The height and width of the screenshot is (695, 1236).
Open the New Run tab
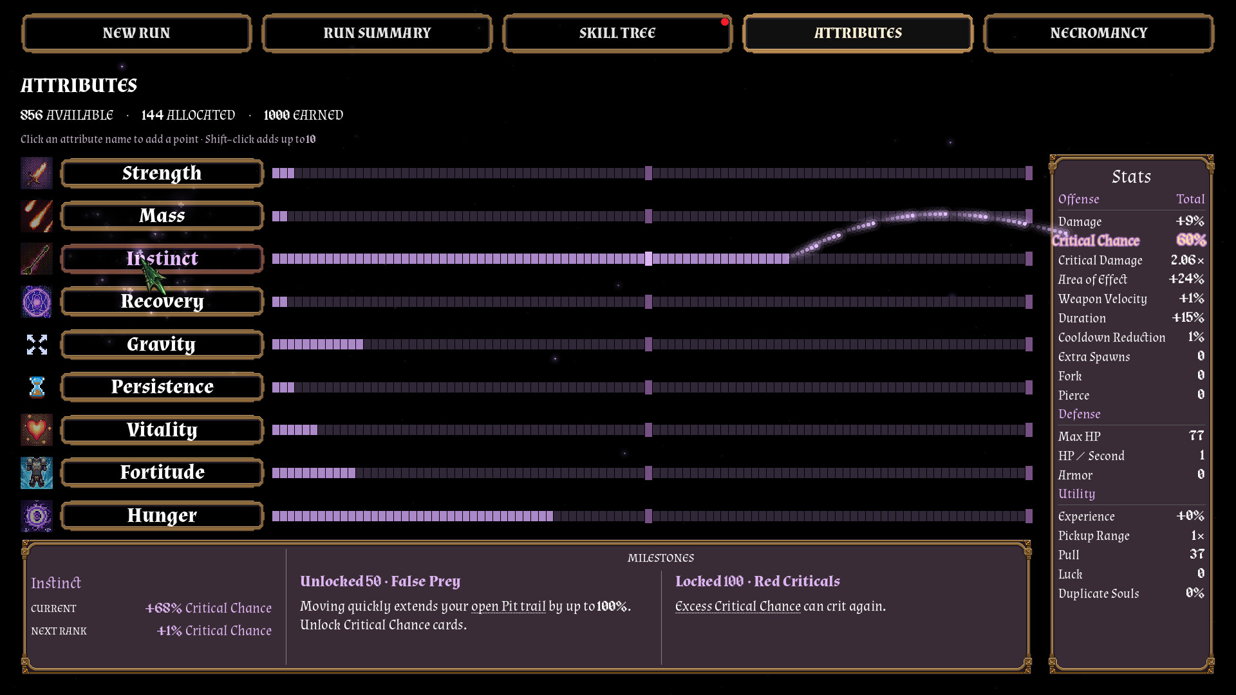coord(136,33)
